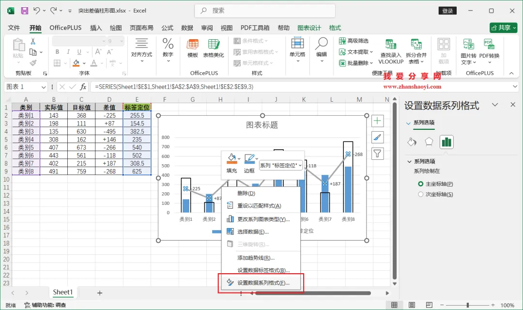Collapse the 系列选项 section in the pane
The height and width of the screenshot is (310, 523).
coord(409,161)
